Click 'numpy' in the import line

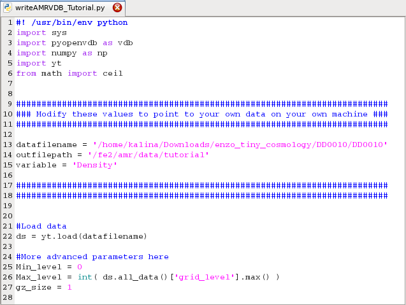pyautogui.click(x=64, y=53)
